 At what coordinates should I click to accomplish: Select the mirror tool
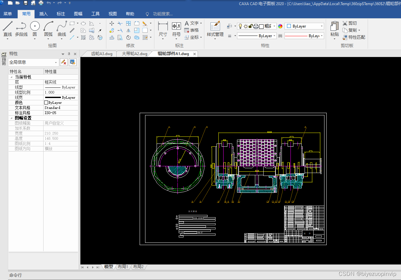click(128, 30)
